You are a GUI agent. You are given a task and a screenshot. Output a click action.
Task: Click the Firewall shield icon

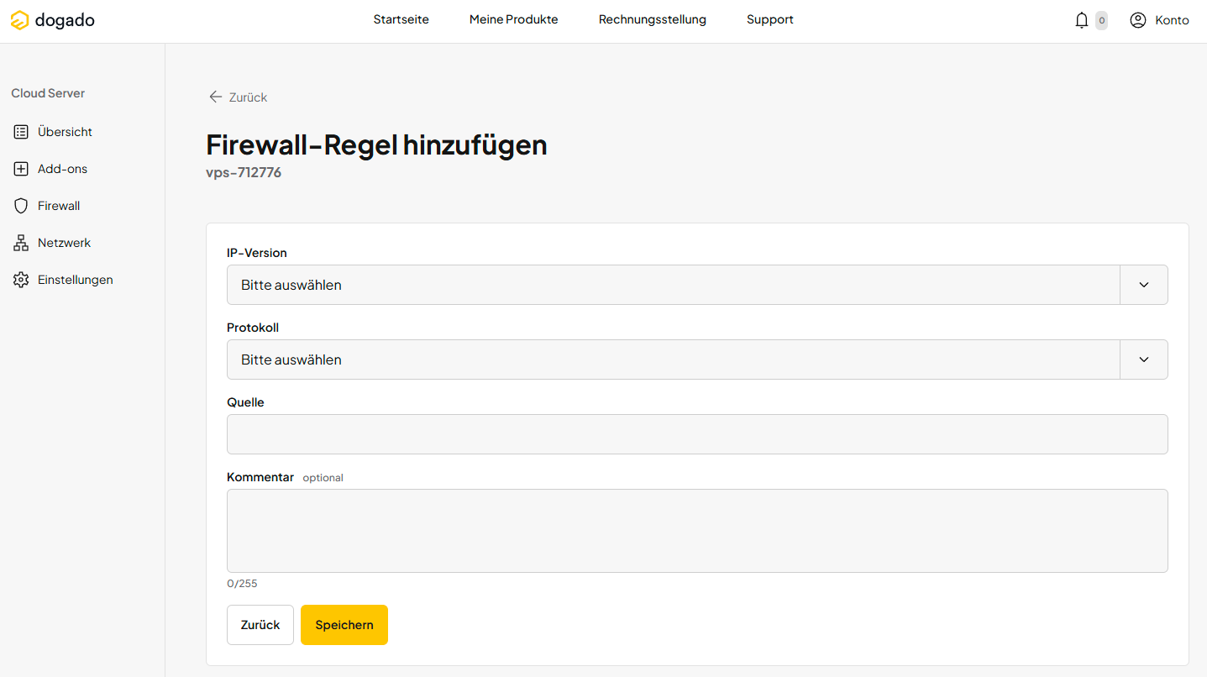[21, 206]
